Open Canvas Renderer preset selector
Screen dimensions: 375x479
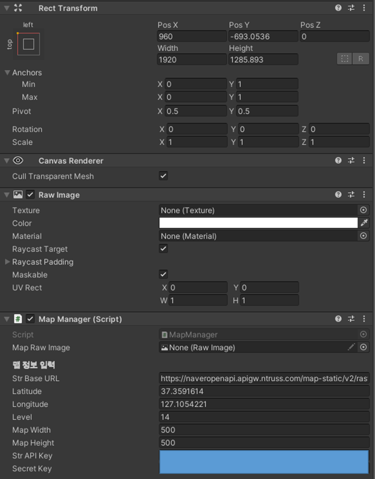pyautogui.click(x=351, y=161)
